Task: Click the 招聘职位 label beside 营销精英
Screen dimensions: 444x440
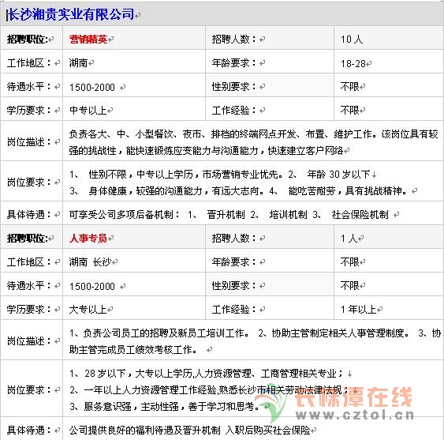Action: (28, 39)
